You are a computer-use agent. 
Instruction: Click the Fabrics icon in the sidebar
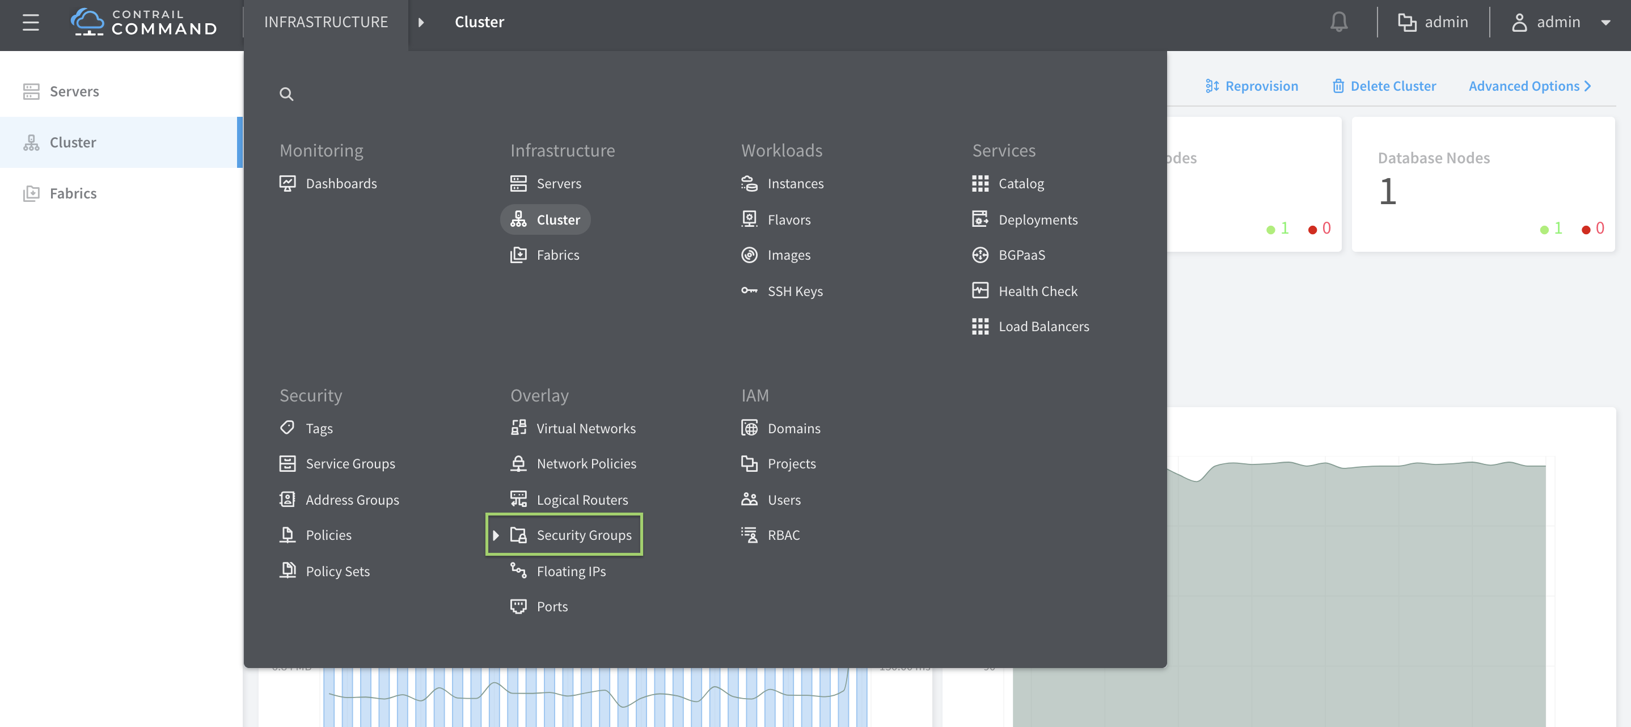click(31, 193)
